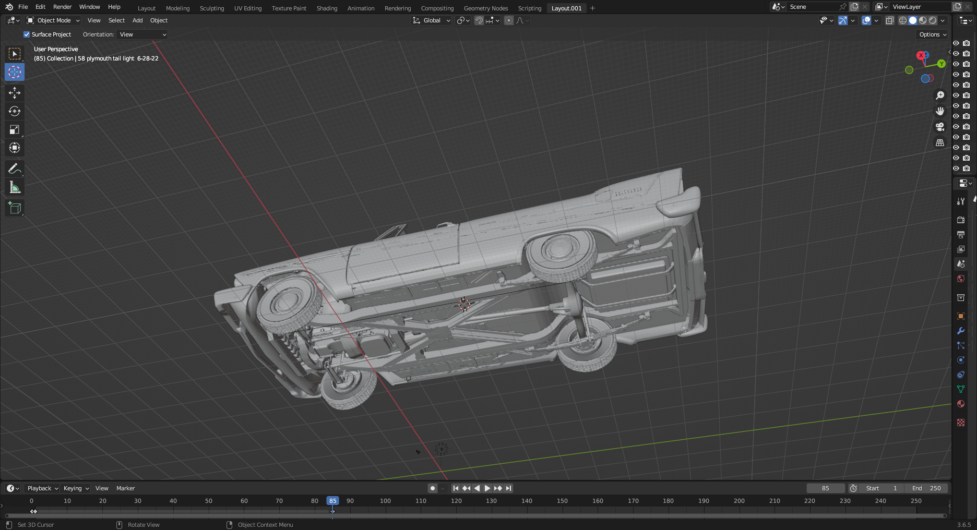This screenshot has height=530, width=977.
Task: Open the Object Mode dropdown
Action: tap(53, 20)
